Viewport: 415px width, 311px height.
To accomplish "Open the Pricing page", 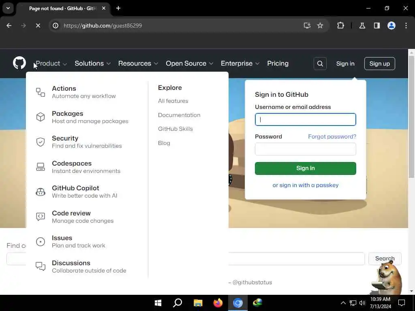I will coord(278,64).
